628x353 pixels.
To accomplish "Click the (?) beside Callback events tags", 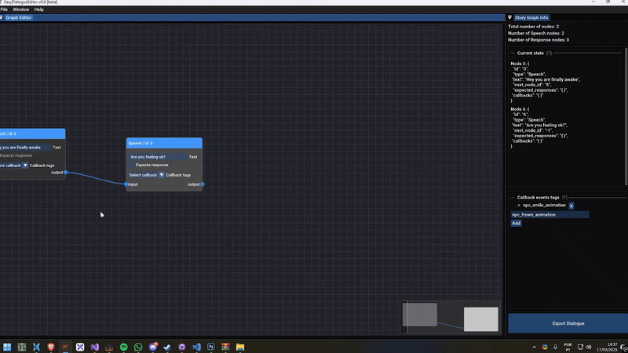I will [565, 198].
